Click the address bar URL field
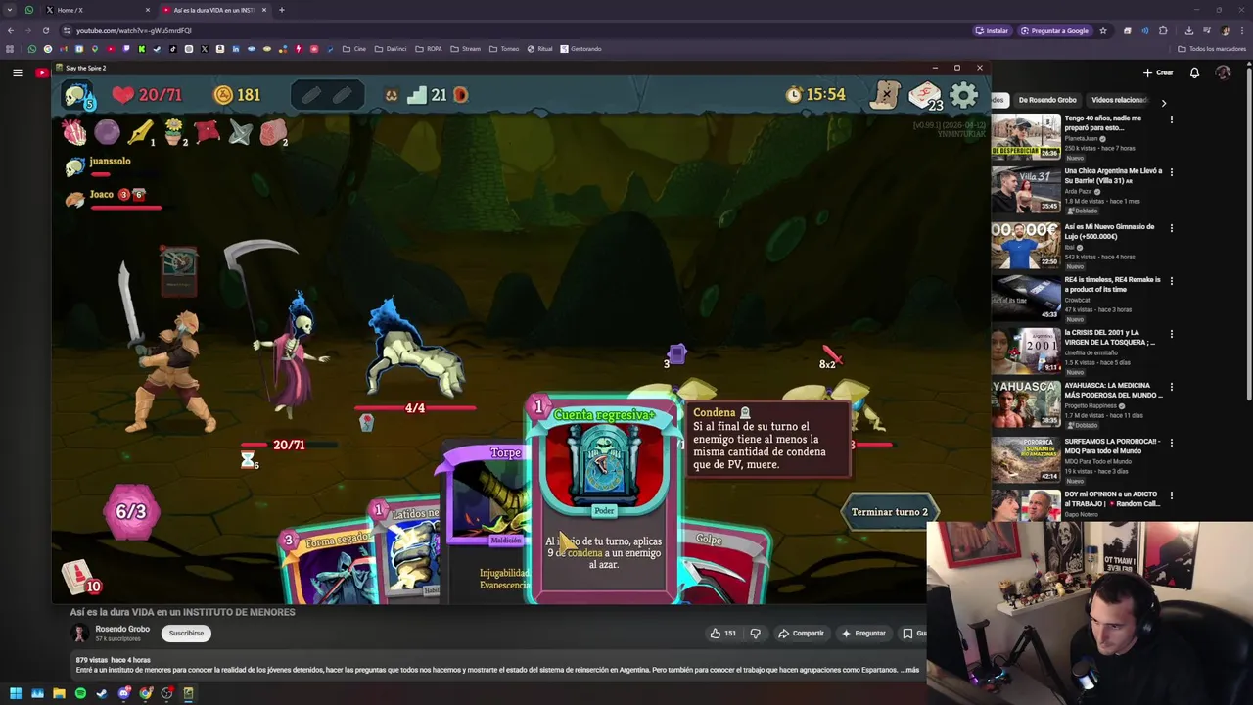Viewport: 1253px width, 705px height. pos(519,30)
